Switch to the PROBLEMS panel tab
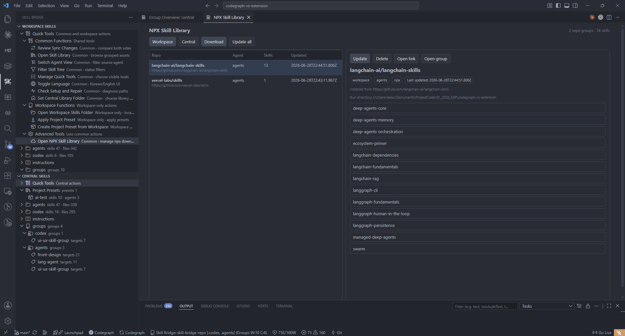This screenshot has height=336, width=625. [x=159, y=306]
